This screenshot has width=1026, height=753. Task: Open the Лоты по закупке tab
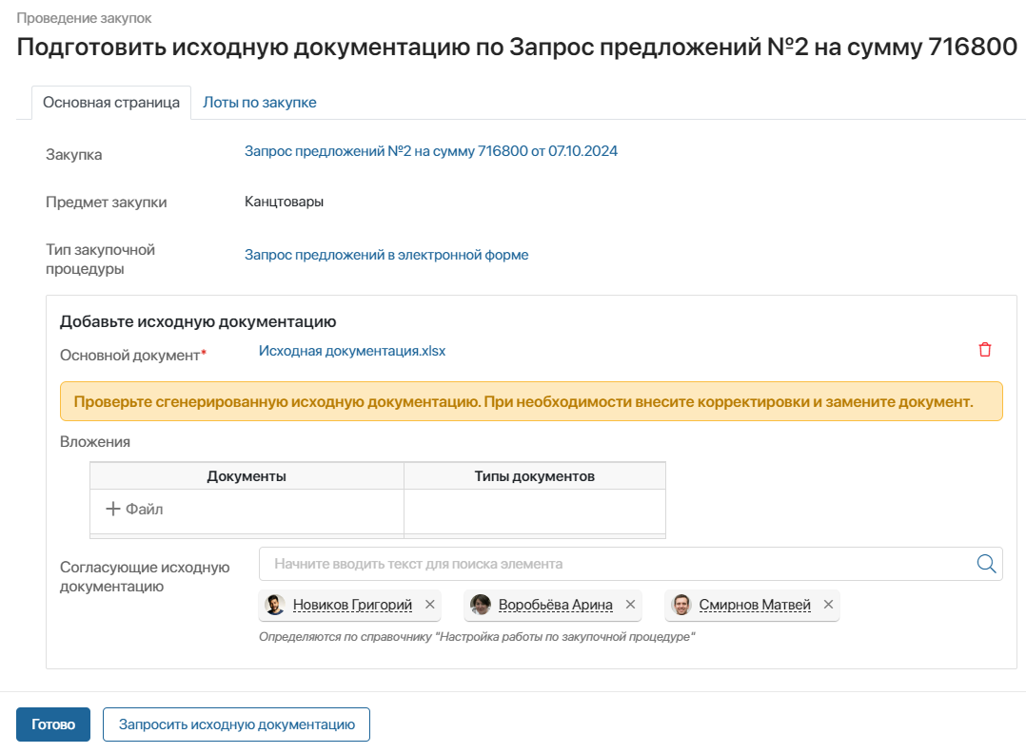tap(260, 103)
